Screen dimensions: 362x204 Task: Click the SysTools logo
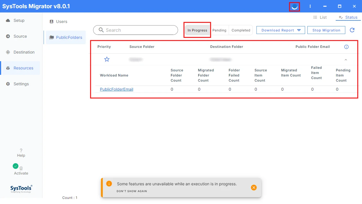21,189
